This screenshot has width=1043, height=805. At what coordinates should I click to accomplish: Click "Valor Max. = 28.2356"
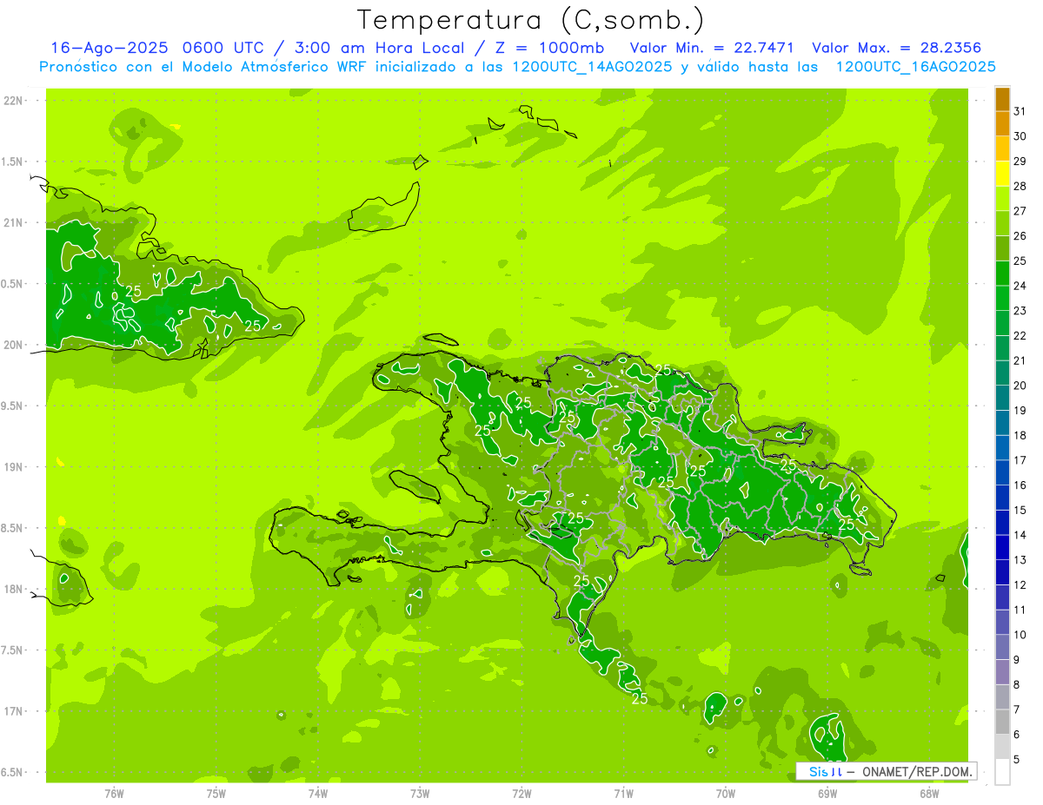tap(897, 48)
